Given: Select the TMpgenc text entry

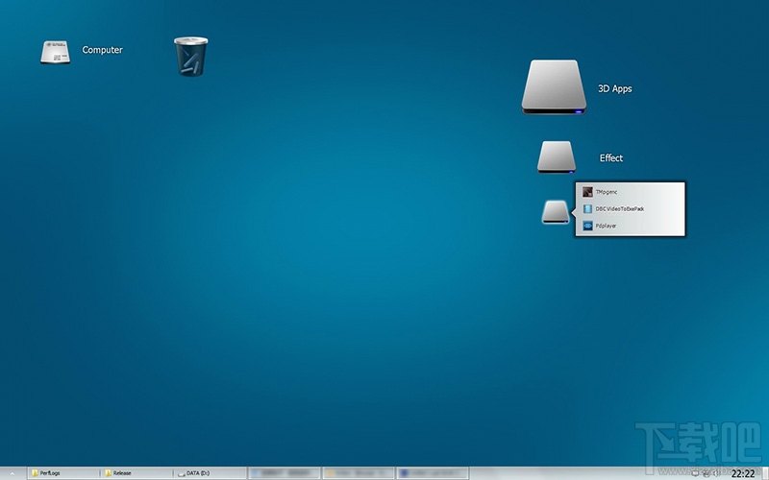Looking at the screenshot, I should click(x=607, y=192).
